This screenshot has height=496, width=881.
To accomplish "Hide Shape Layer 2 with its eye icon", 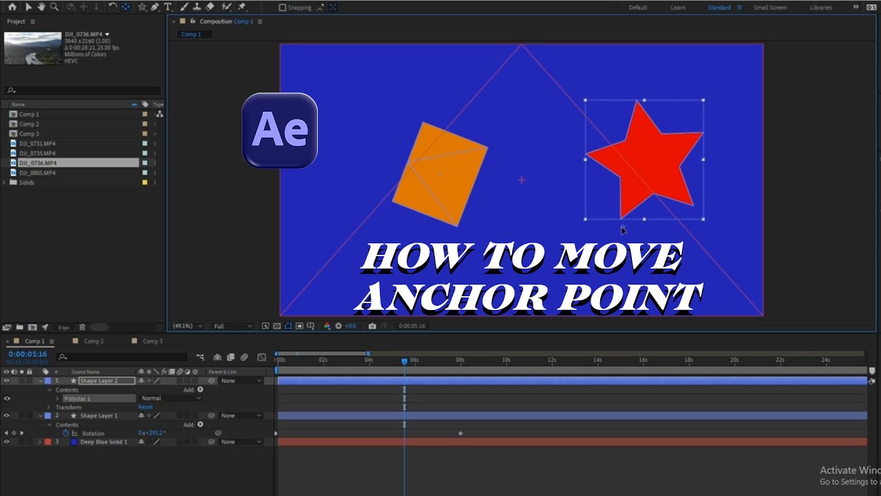I will click(x=7, y=381).
